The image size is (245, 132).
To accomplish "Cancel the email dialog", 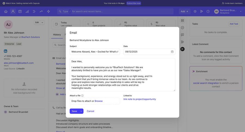I will (90, 111).
